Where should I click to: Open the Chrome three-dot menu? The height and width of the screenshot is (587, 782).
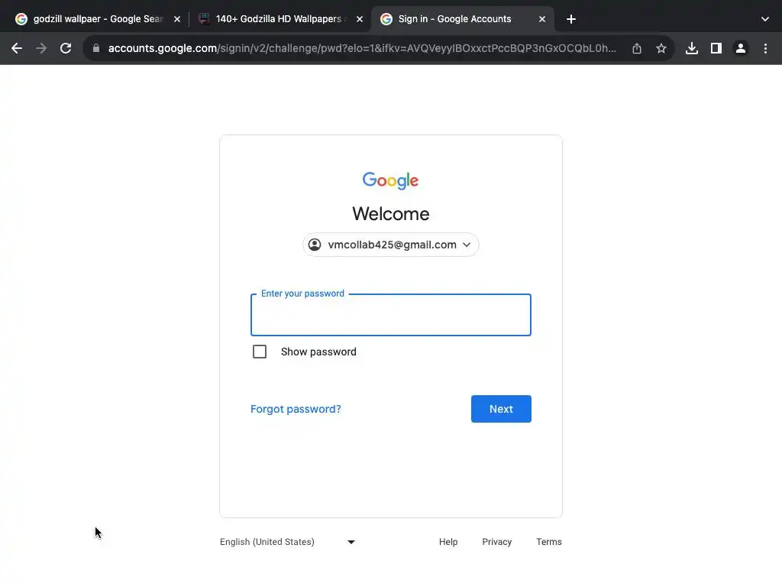click(765, 48)
